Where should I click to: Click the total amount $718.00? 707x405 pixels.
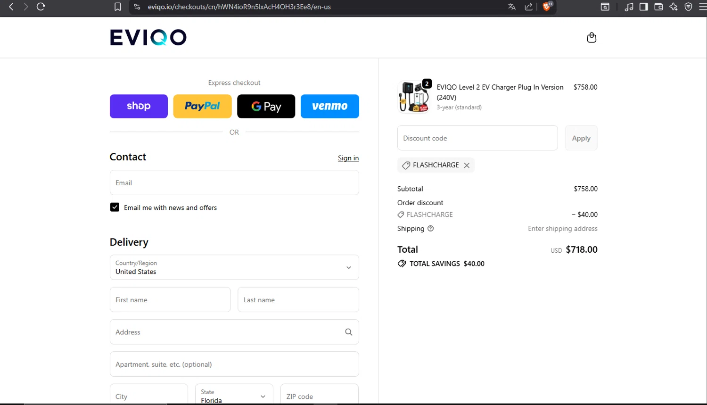582,249
